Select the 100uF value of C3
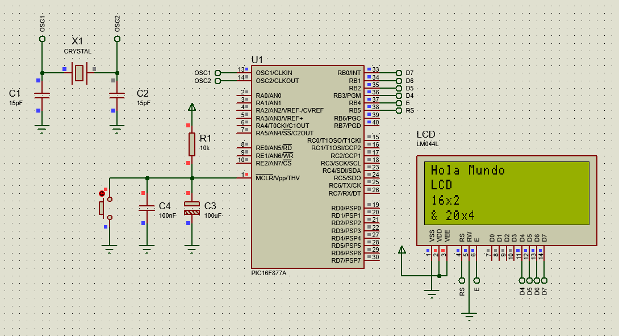 [x=213, y=216]
